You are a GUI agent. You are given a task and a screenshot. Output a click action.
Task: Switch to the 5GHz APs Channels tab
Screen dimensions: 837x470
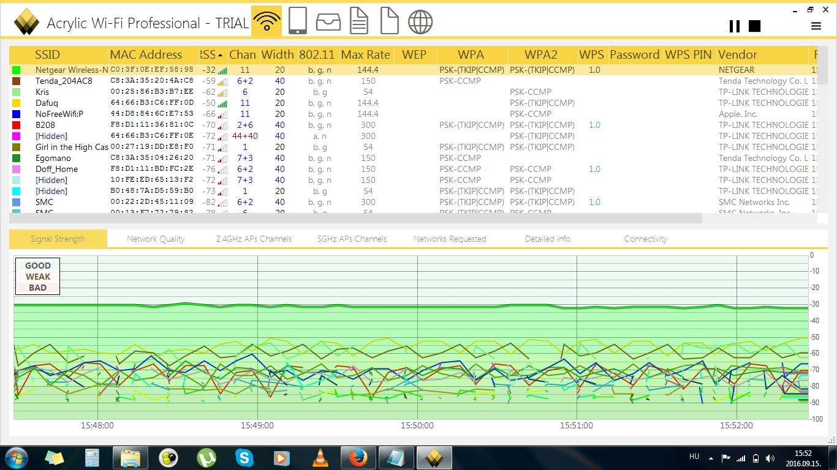pyautogui.click(x=352, y=239)
